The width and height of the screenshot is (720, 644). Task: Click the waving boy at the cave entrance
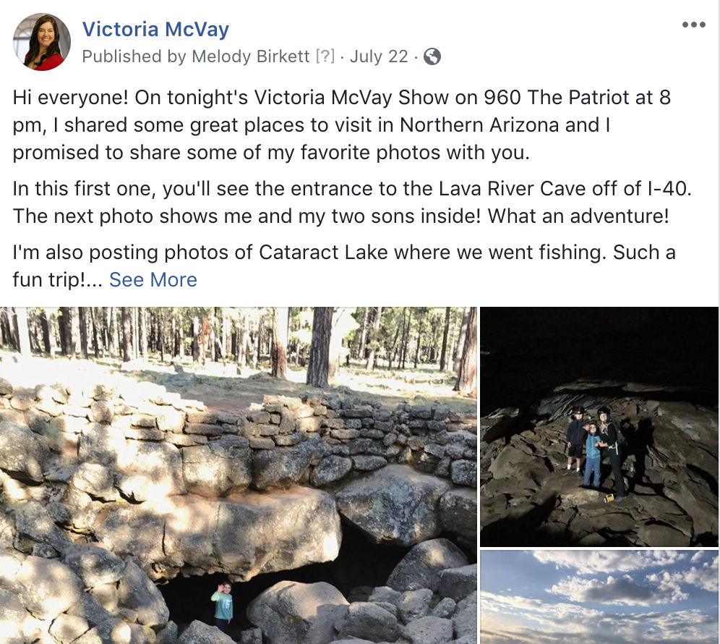pos(223,606)
